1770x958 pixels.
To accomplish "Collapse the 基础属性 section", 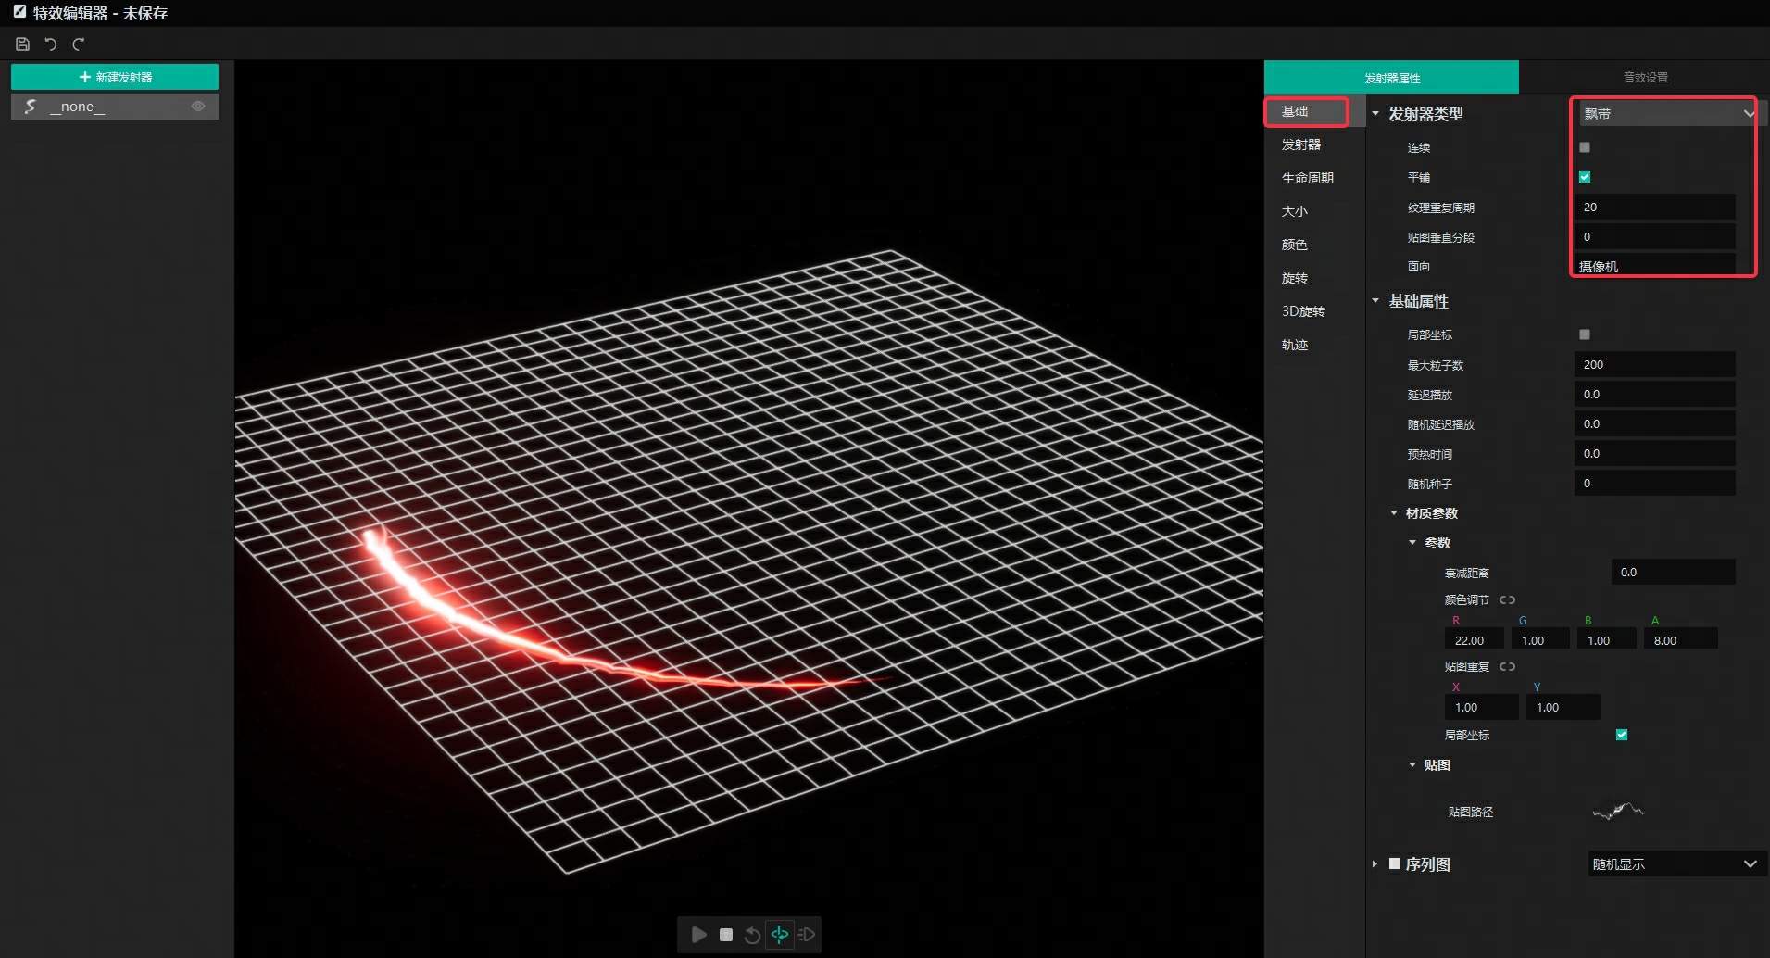I will (x=1375, y=301).
